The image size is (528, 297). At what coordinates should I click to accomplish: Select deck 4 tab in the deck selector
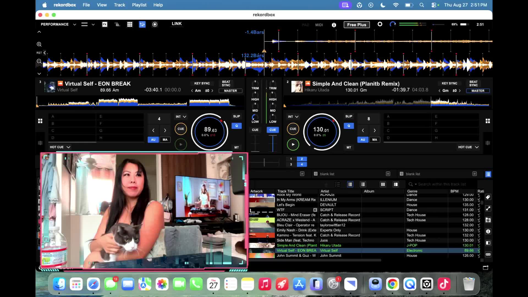[x=302, y=164]
